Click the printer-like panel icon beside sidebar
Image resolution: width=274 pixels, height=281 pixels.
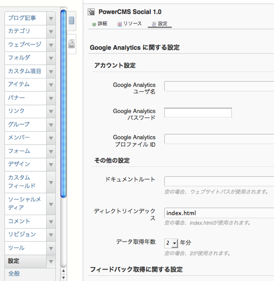tap(72, 44)
